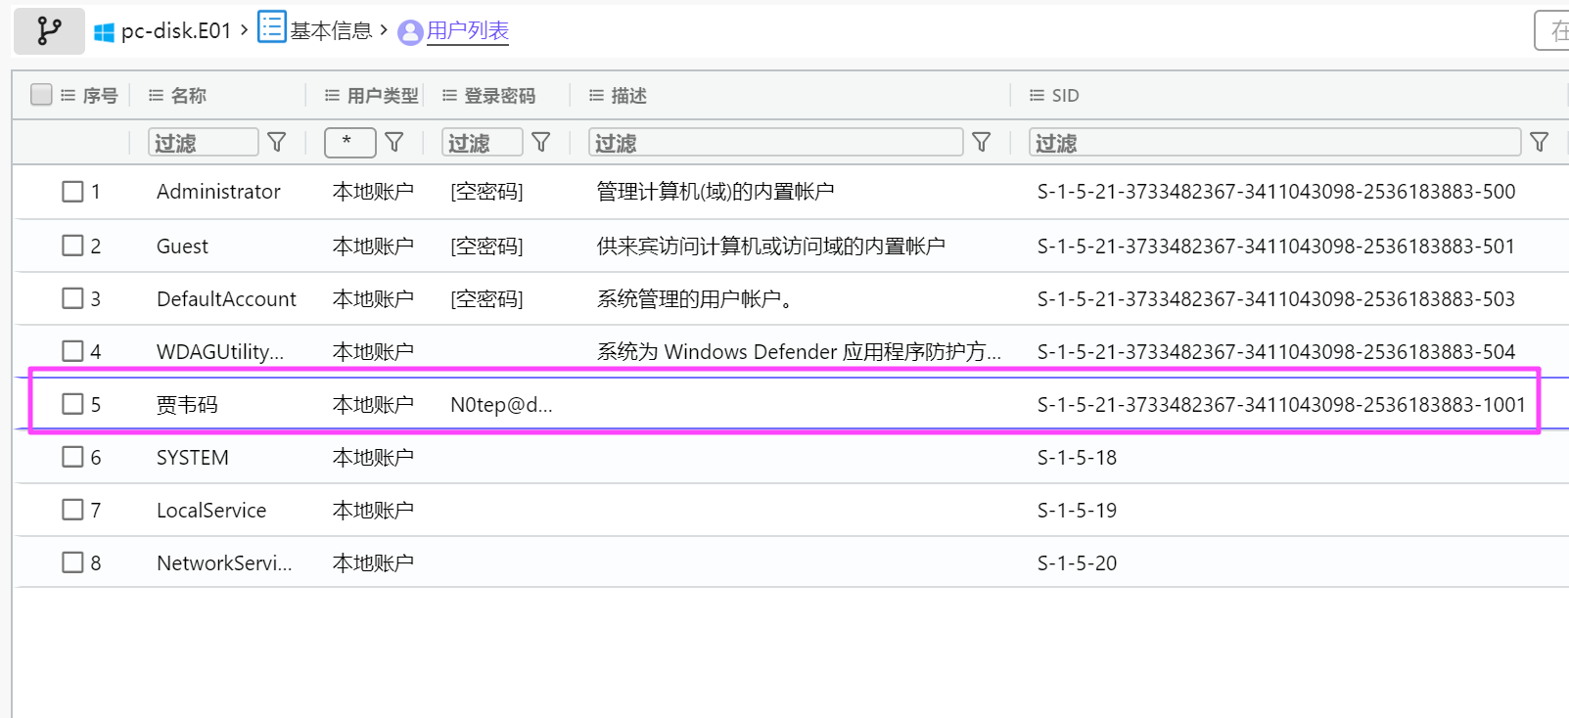
Task: Click the 名称 filter input field
Action: click(204, 143)
